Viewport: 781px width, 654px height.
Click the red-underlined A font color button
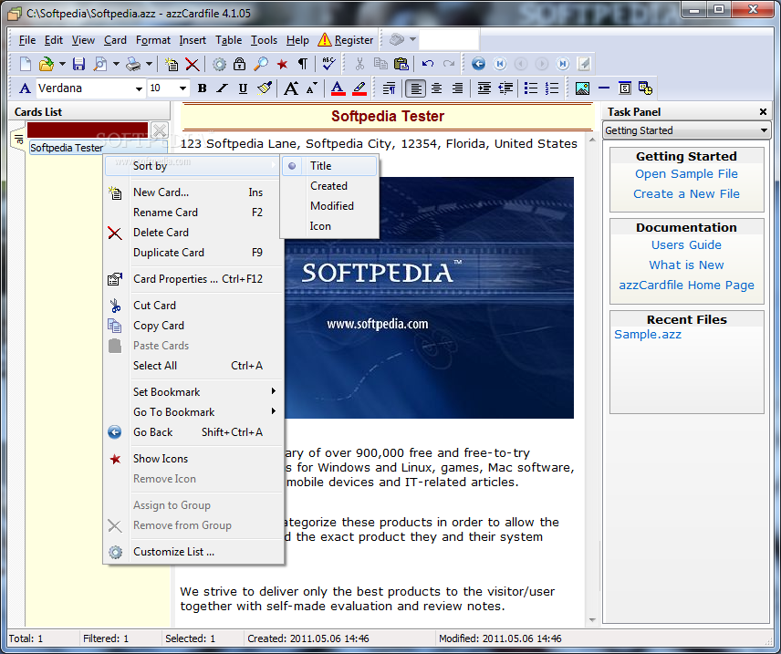338,88
